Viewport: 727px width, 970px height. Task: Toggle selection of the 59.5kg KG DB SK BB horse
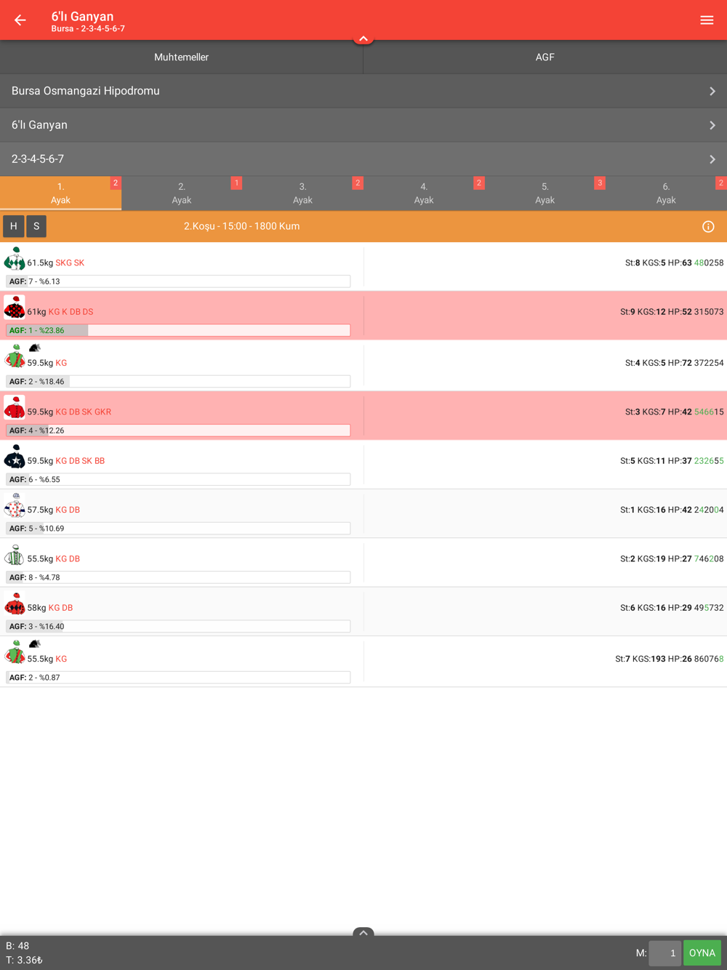pos(363,465)
